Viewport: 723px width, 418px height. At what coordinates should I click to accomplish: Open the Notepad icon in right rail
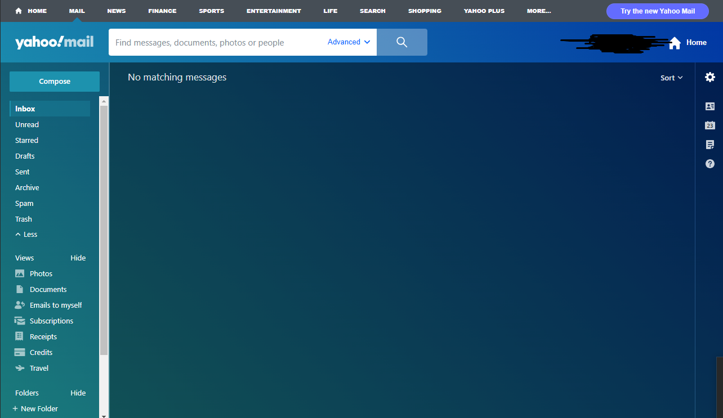(x=710, y=145)
